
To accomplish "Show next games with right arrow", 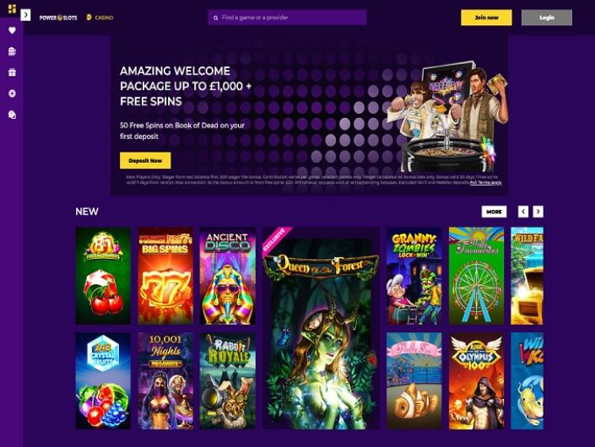I will click(x=538, y=212).
